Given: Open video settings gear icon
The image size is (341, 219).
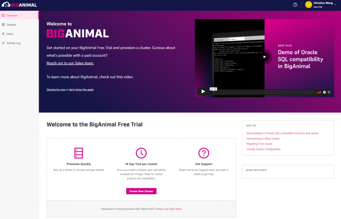Looking at the screenshot, I should [x=324, y=92].
